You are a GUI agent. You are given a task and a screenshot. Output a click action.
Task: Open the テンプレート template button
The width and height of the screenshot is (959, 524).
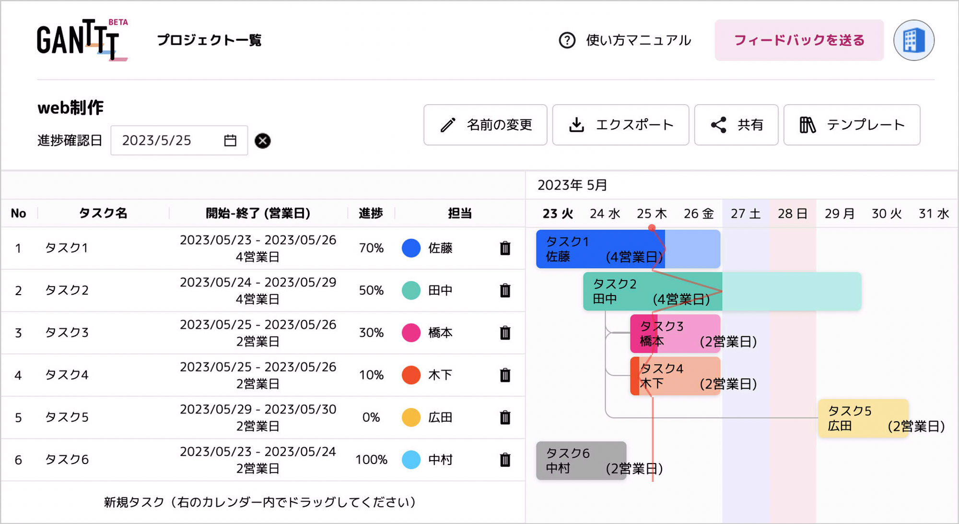point(852,125)
